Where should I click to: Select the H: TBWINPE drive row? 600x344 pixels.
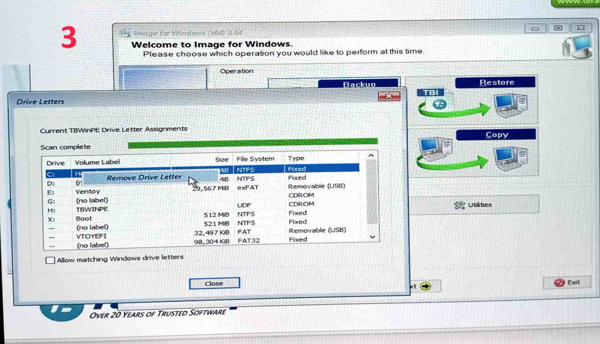pyautogui.click(x=202, y=207)
